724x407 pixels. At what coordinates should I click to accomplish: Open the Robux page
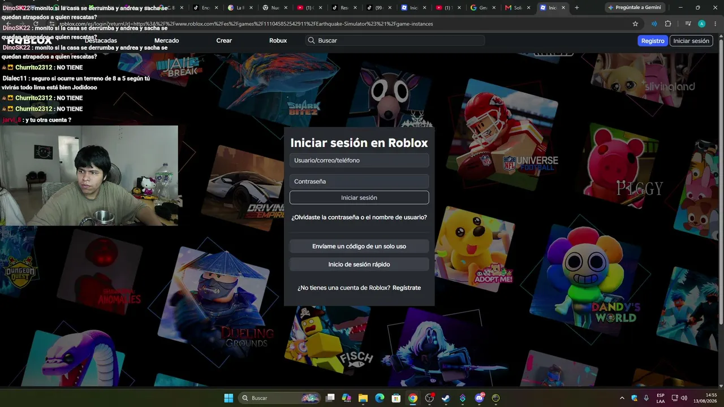(x=278, y=41)
